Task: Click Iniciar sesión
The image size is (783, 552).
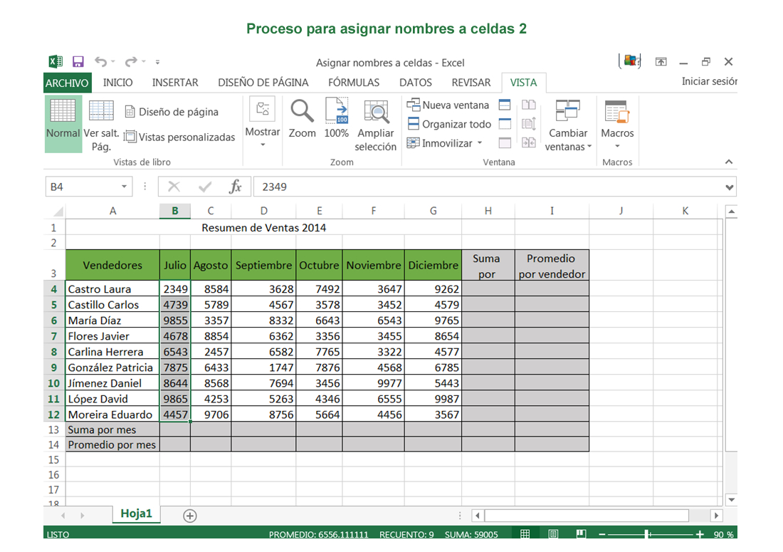Action: 709,81
